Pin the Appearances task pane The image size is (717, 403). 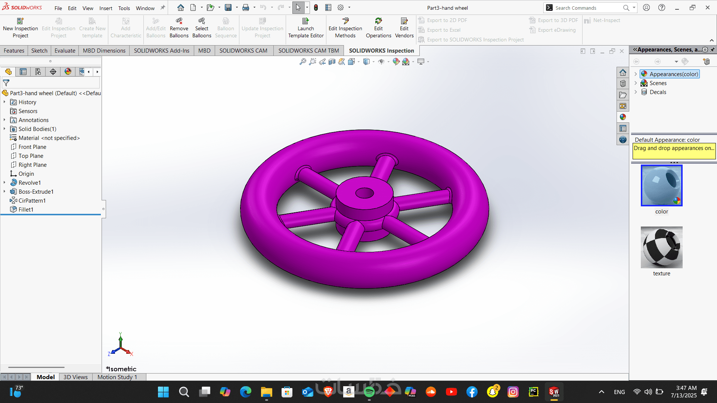click(713, 50)
